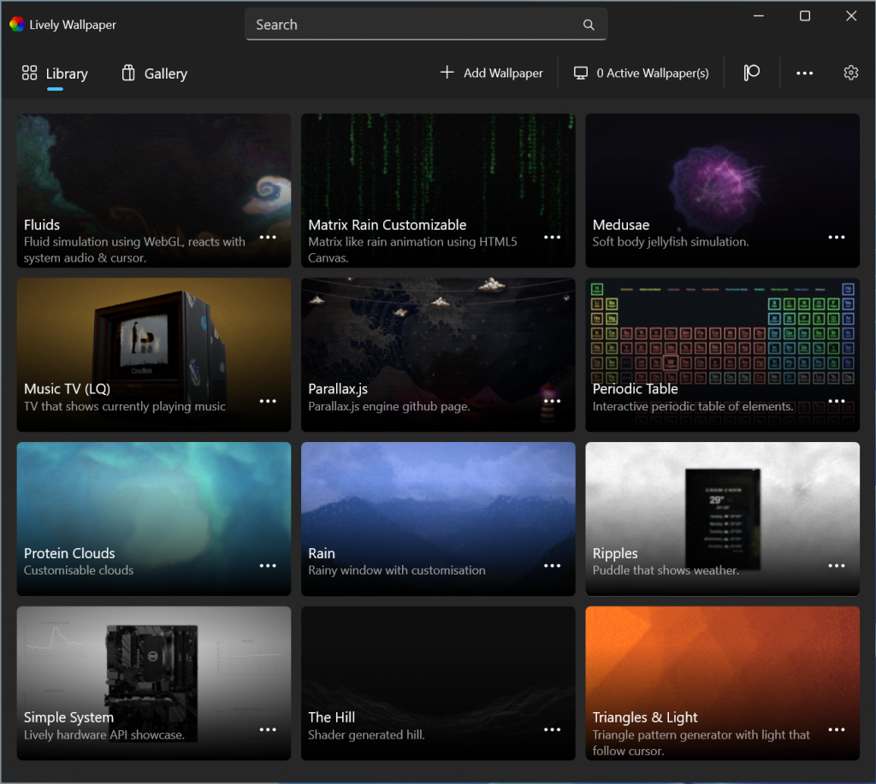
Task: Open the toolbar three-dots overflow menu
Action: pyautogui.click(x=804, y=74)
